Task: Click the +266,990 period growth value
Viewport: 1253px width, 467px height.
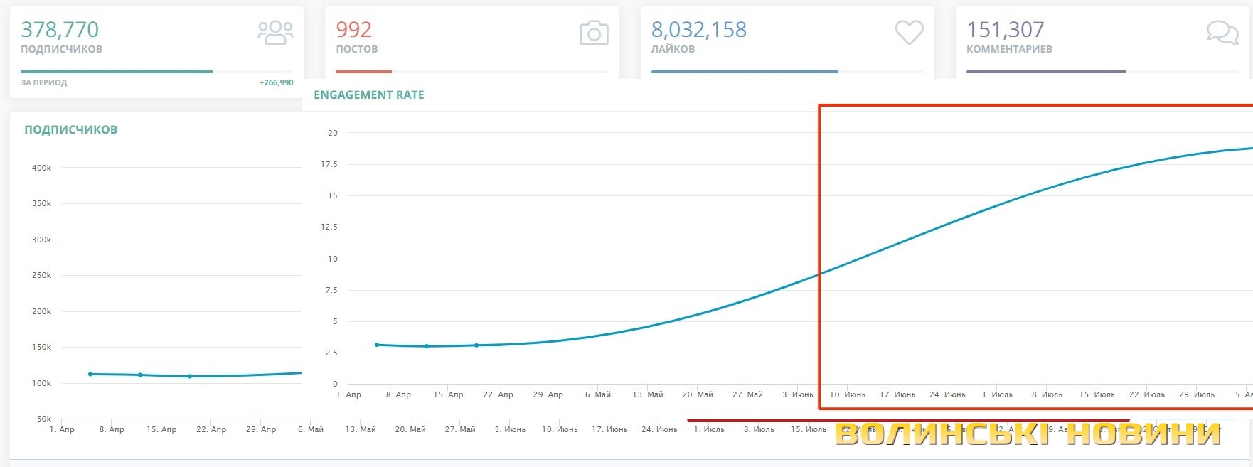Action: pyautogui.click(x=276, y=83)
